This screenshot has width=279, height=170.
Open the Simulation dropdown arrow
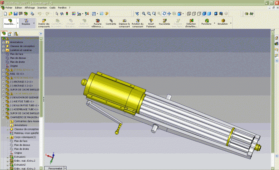tap(231, 23)
